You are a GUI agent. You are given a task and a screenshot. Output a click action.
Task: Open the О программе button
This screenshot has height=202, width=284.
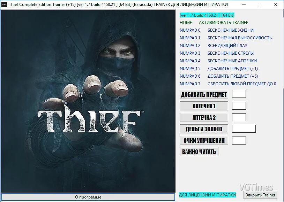click(88, 197)
